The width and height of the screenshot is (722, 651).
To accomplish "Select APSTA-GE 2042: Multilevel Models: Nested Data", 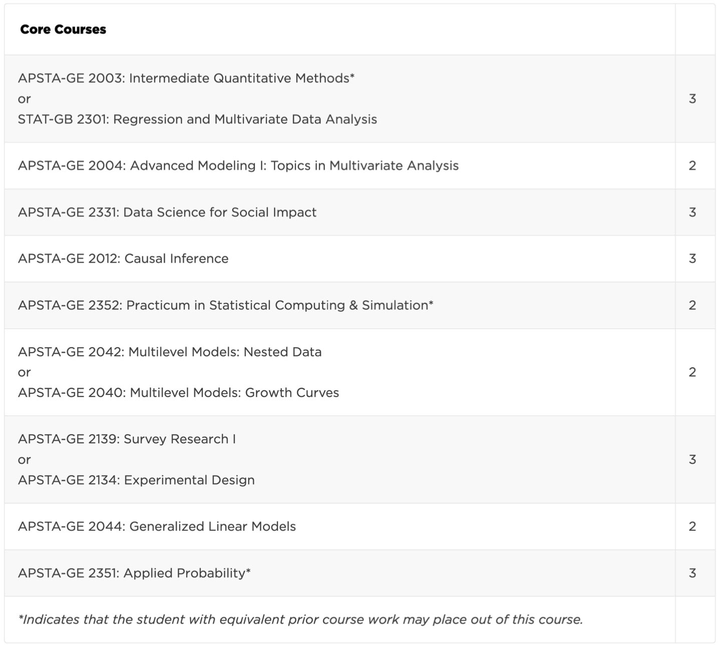I will (x=170, y=352).
